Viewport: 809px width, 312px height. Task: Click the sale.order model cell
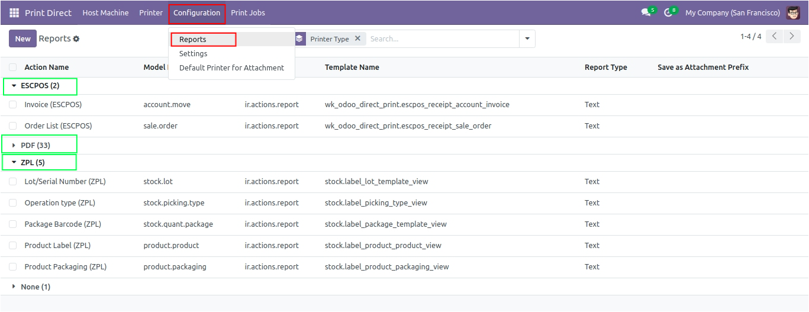(160, 126)
